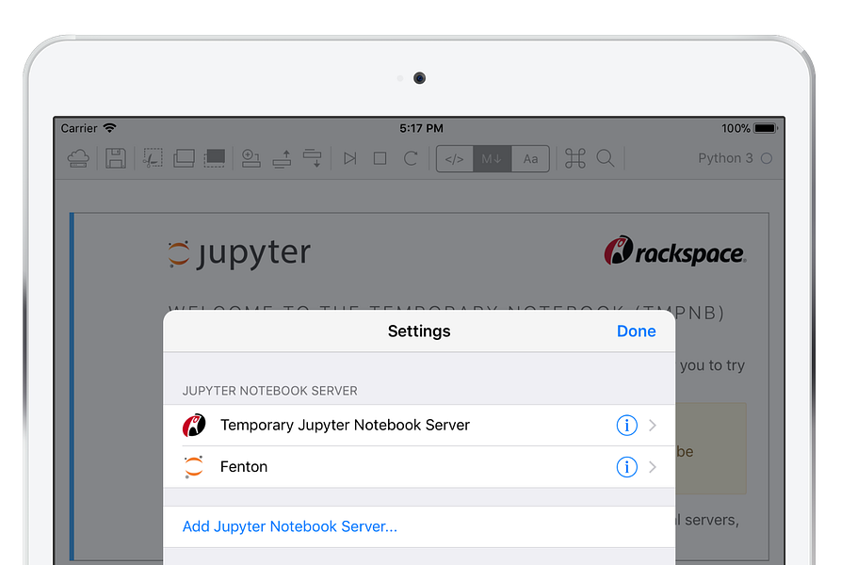
Task: Click the jupyter logo in notebook
Action: tap(239, 253)
